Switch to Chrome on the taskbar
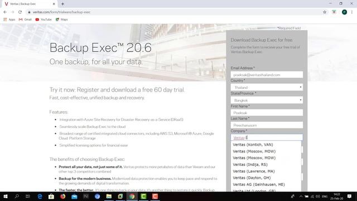Screen dimensions: 357x201 pyautogui.click(x=132, y=196)
